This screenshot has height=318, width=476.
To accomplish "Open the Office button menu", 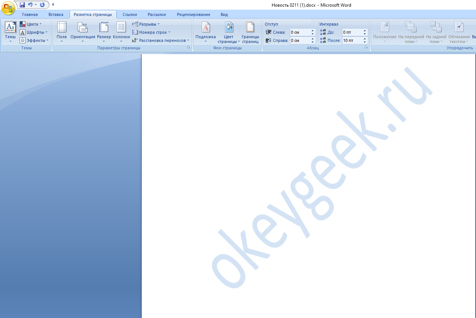I will pos(8,7).
